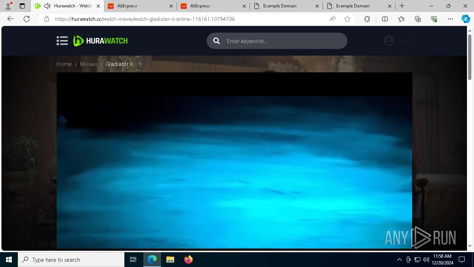
Task: Open the clock showing 11:58 AM
Action: 443,260
